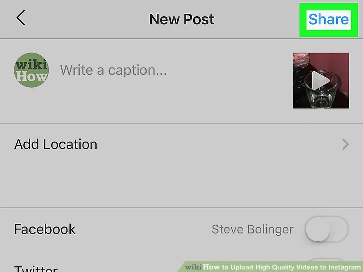This screenshot has width=363, height=272.
Task: Enable the Facebook sharing switch
Action: 327,229
